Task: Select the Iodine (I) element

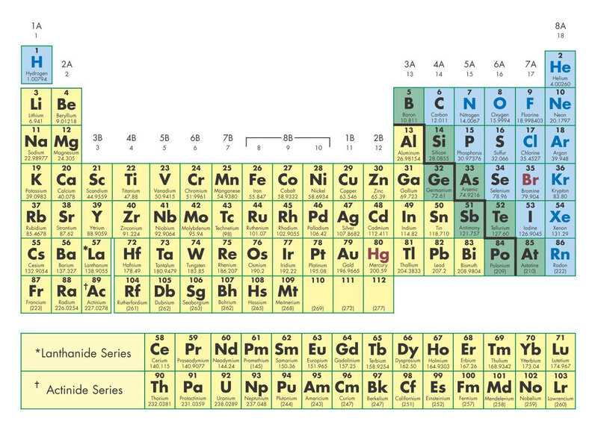Action: click(x=530, y=220)
